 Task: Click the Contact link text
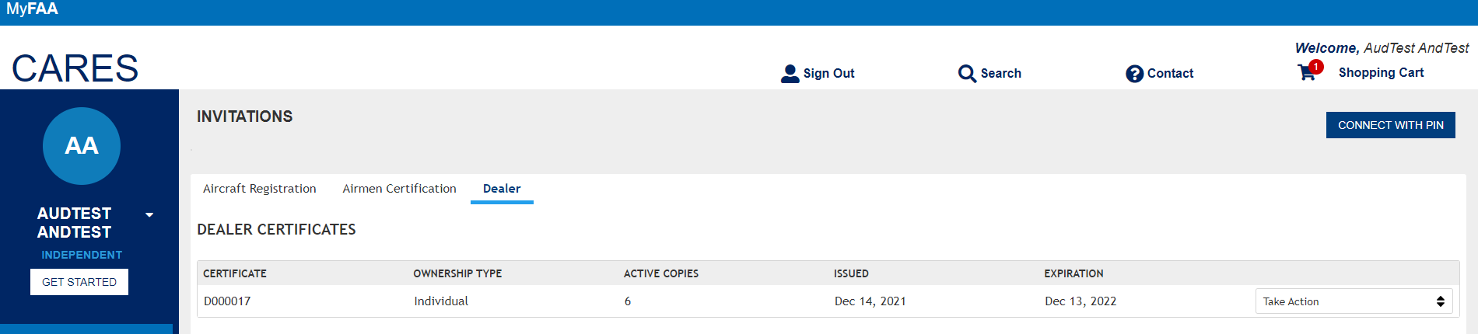[x=1170, y=73]
